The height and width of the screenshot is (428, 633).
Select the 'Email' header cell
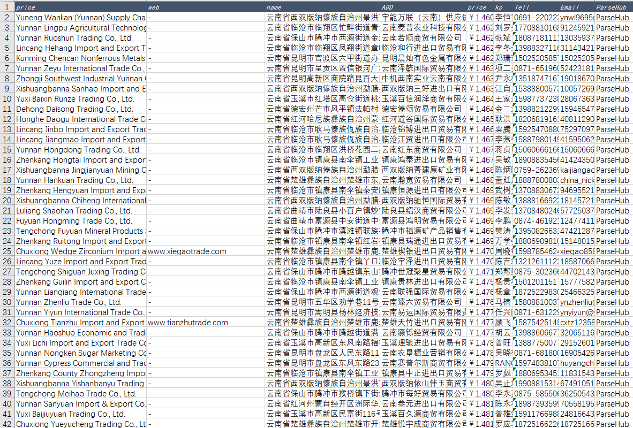[576, 7]
